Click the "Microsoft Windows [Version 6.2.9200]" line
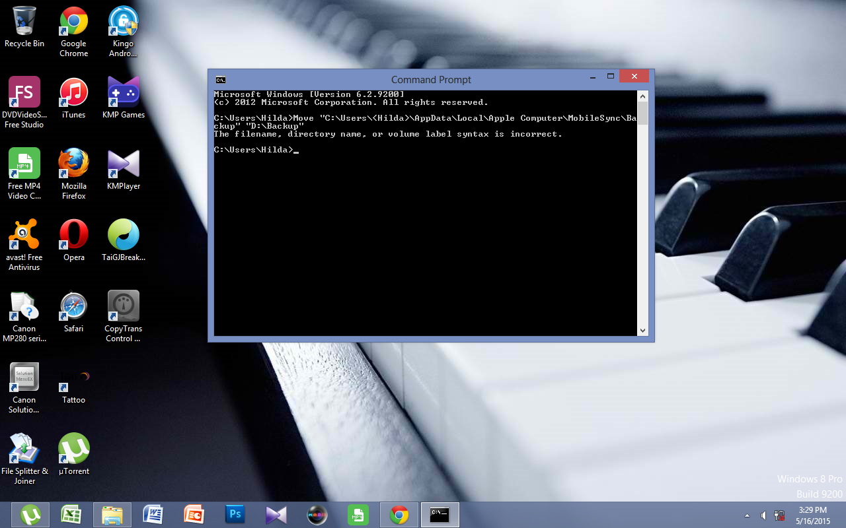The width and height of the screenshot is (846, 528). click(x=309, y=94)
